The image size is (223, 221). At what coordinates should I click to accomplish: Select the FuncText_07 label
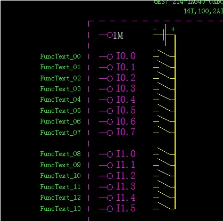pos(60,133)
